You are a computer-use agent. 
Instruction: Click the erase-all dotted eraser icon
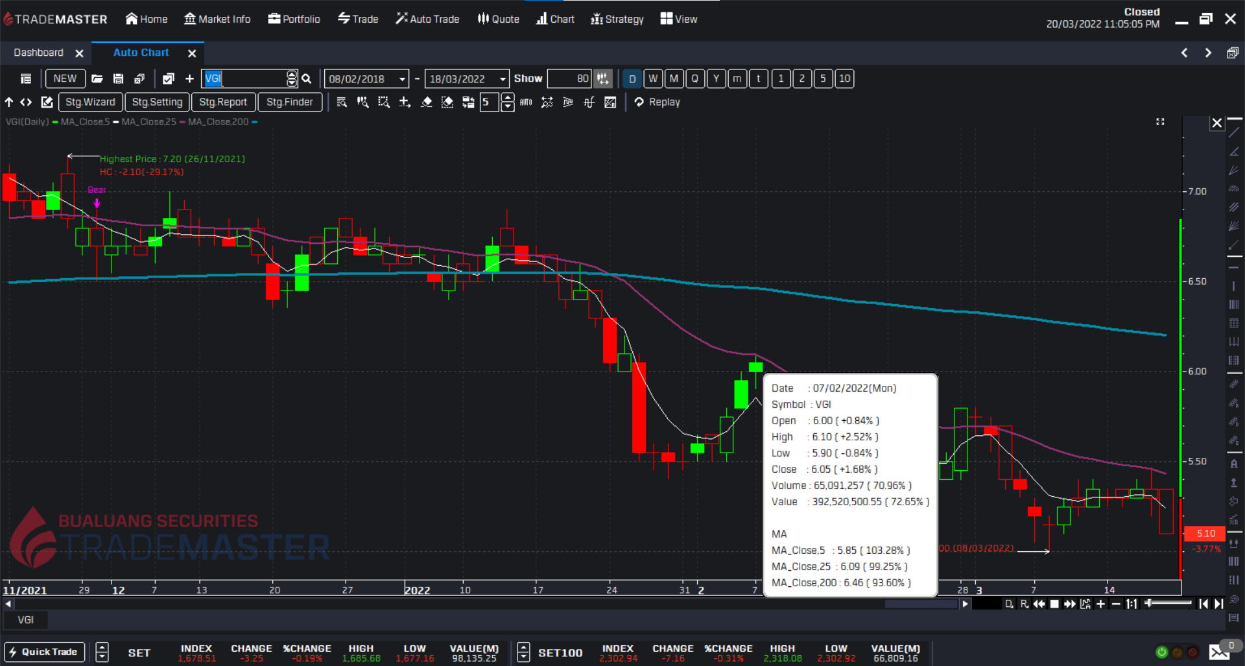pos(447,102)
